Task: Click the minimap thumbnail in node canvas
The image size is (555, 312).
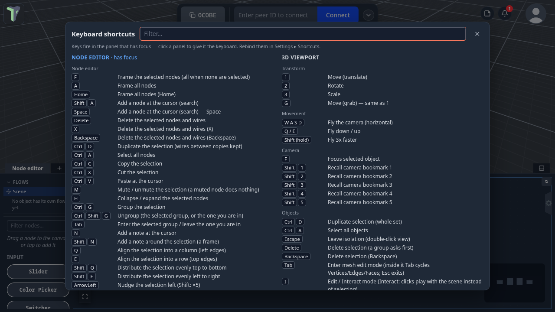Action: tap(515, 283)
